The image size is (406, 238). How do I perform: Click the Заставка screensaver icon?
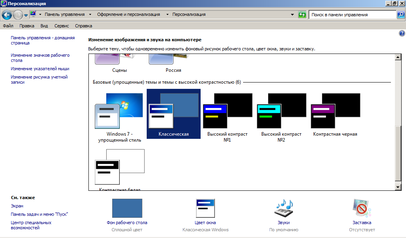point(362,208)
